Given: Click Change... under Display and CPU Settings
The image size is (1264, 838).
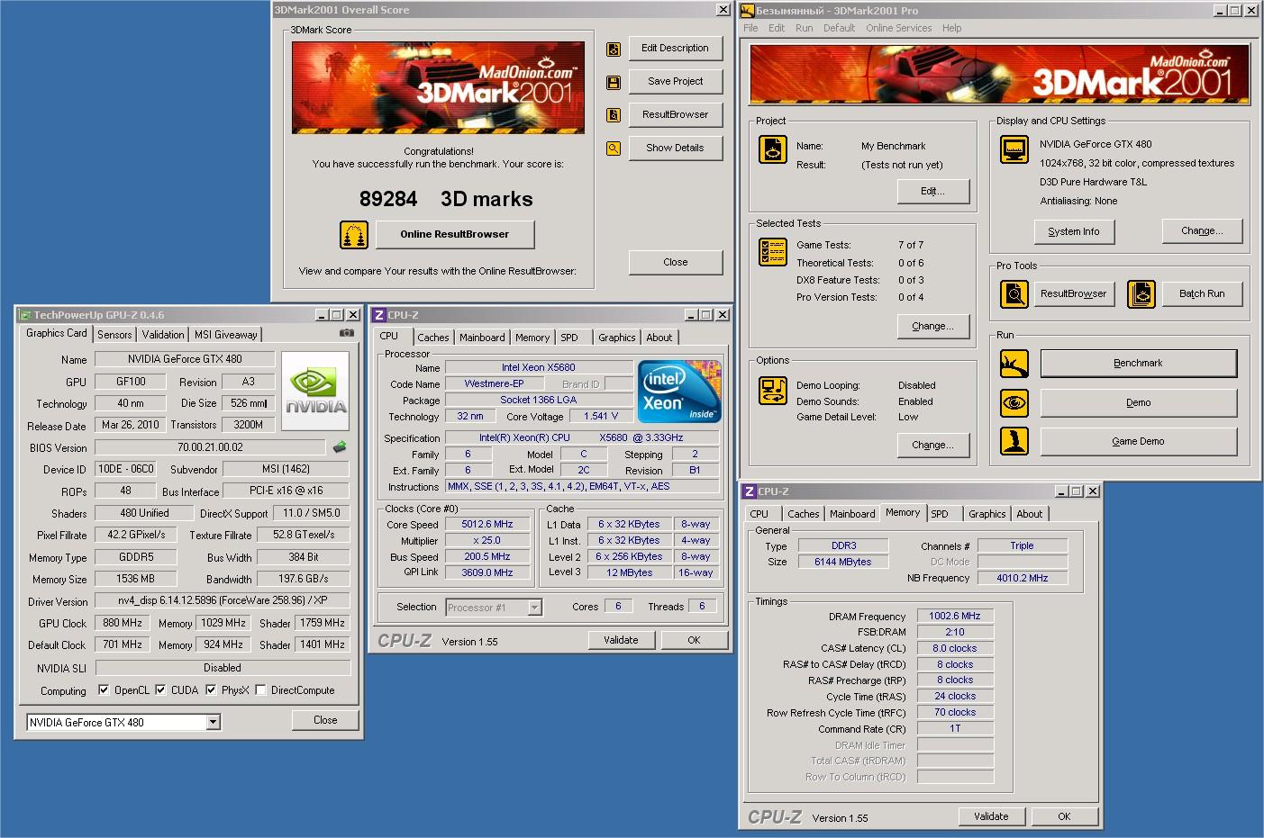Looking at the screenshot, I should coord(1202,230).
